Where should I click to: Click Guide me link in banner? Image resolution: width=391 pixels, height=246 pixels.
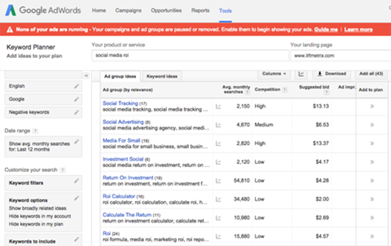326,30
